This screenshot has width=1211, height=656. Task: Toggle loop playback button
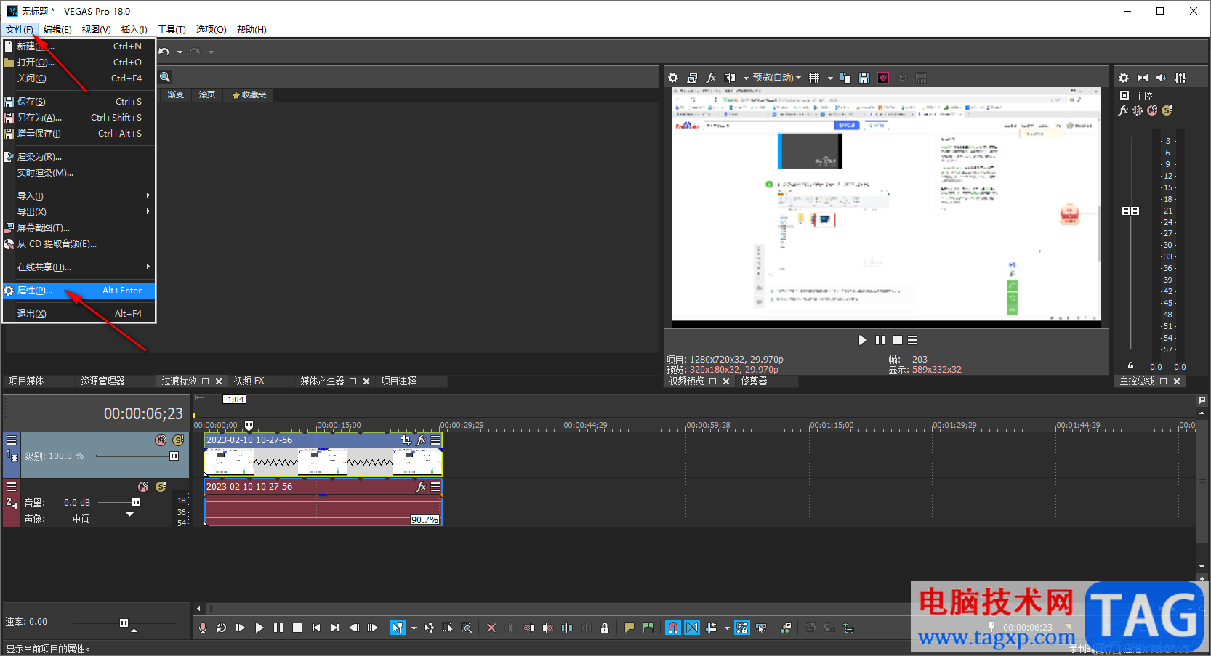tap(222, 628)
